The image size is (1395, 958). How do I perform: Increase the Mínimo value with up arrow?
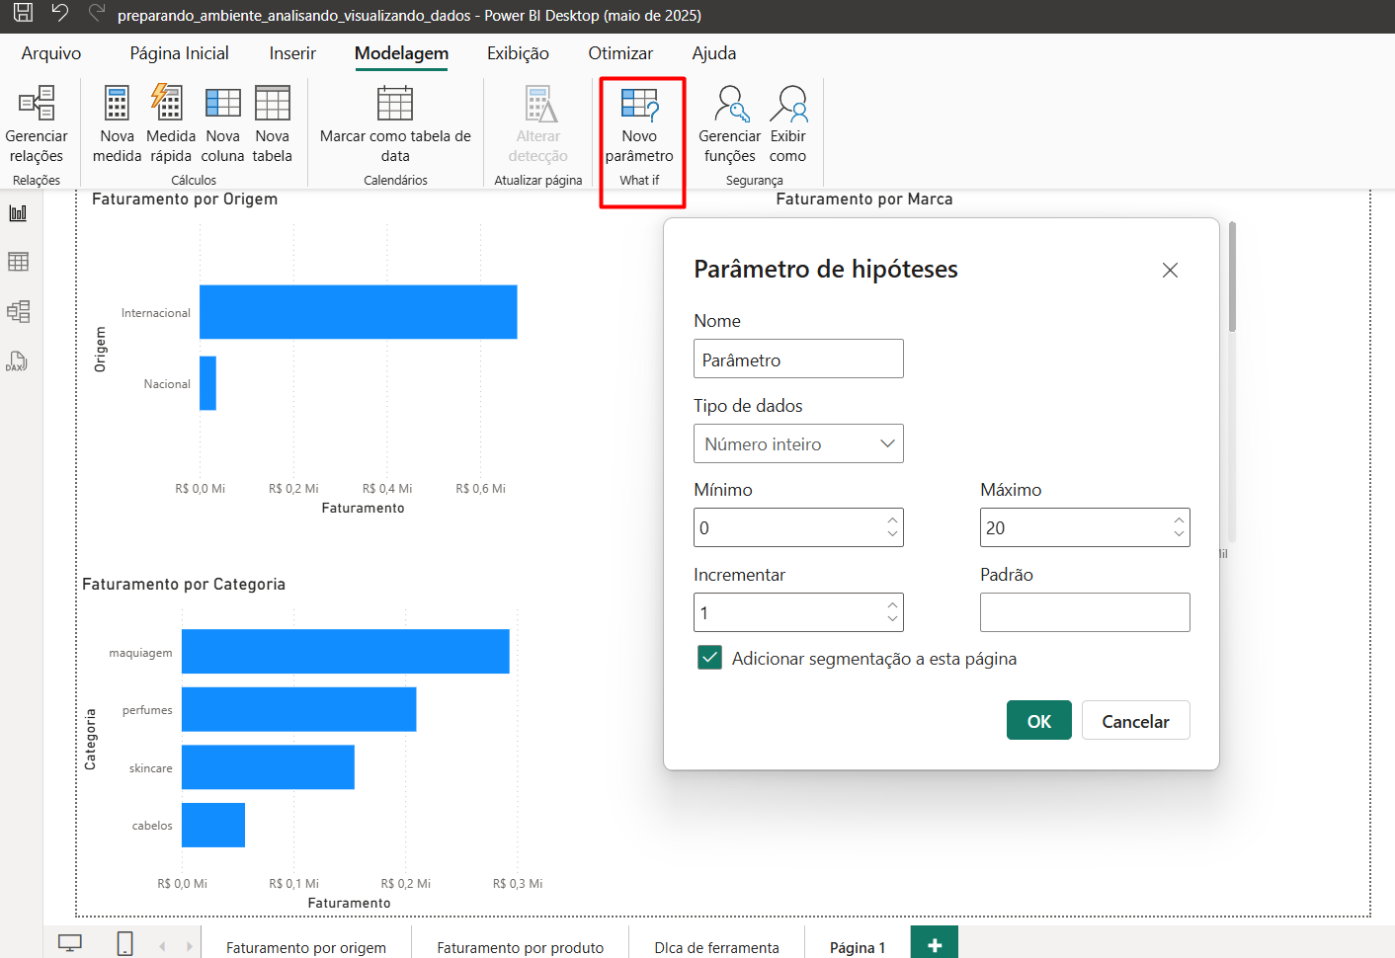click(892, 519)
